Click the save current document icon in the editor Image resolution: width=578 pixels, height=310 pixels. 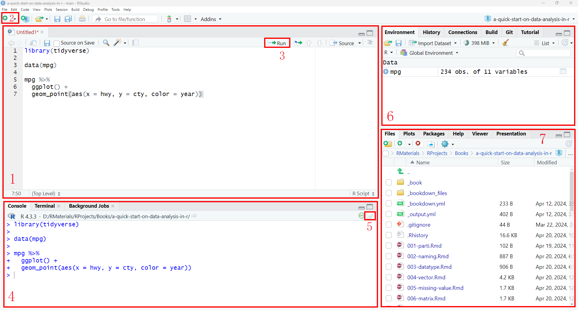[47, 43]
